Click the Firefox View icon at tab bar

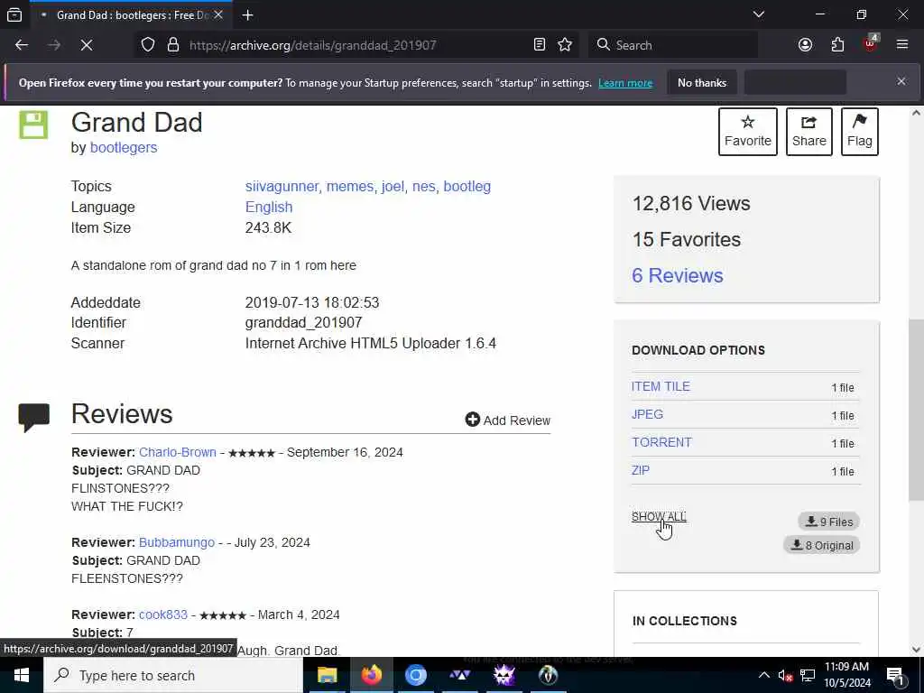[x=14, y=14]
